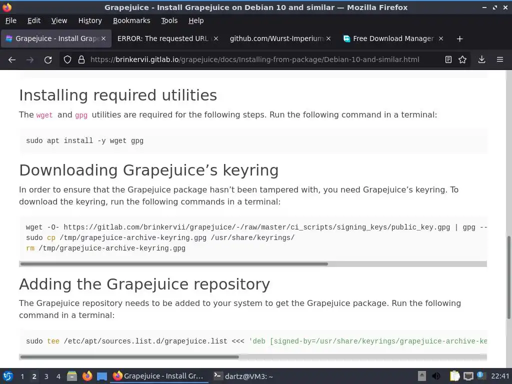Open the File menu
Viewport: 512px width, 384px height.
[x=11, y=20]
